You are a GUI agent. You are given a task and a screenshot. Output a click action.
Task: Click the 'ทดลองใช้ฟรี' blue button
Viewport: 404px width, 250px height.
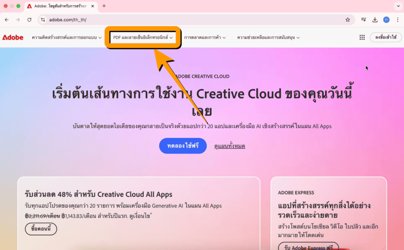[183, 146]
